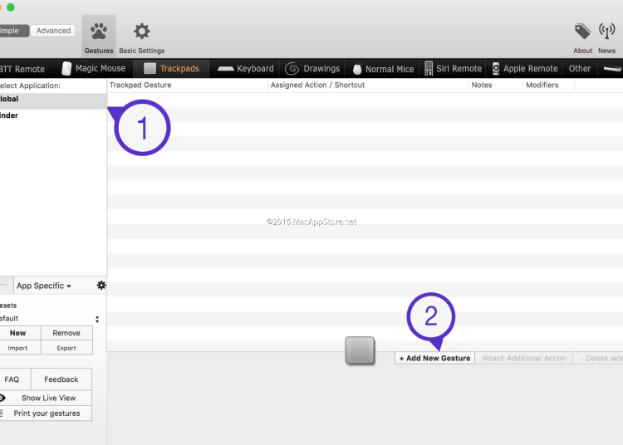
Task: Expand the App Specific dropdown
Action: click(44, 286)
